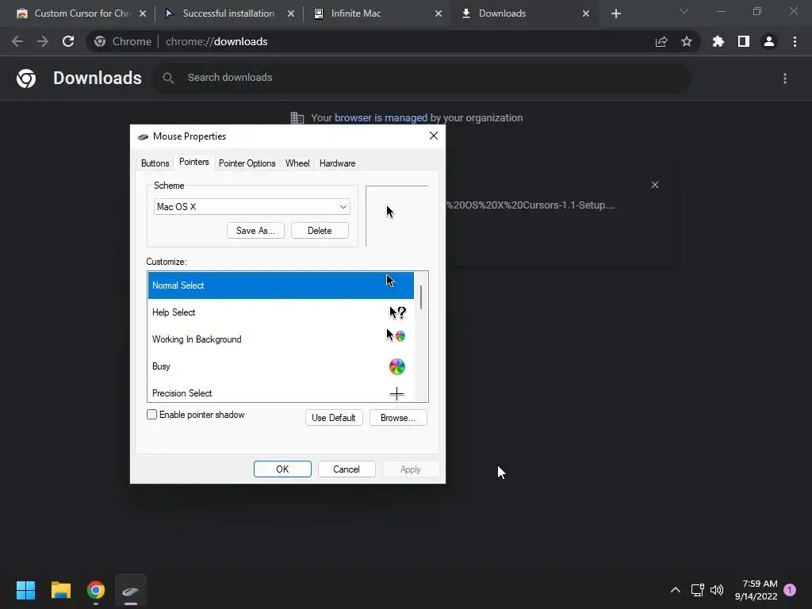This screenshot has width=812, height=609.
Task: Bookmark this page with the star icon
Action: 687,41
